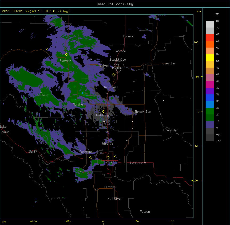Click the white plus marker north of Drumheller
The width and height of the screenshot is (230, 225).
click(x=163, y=100)
